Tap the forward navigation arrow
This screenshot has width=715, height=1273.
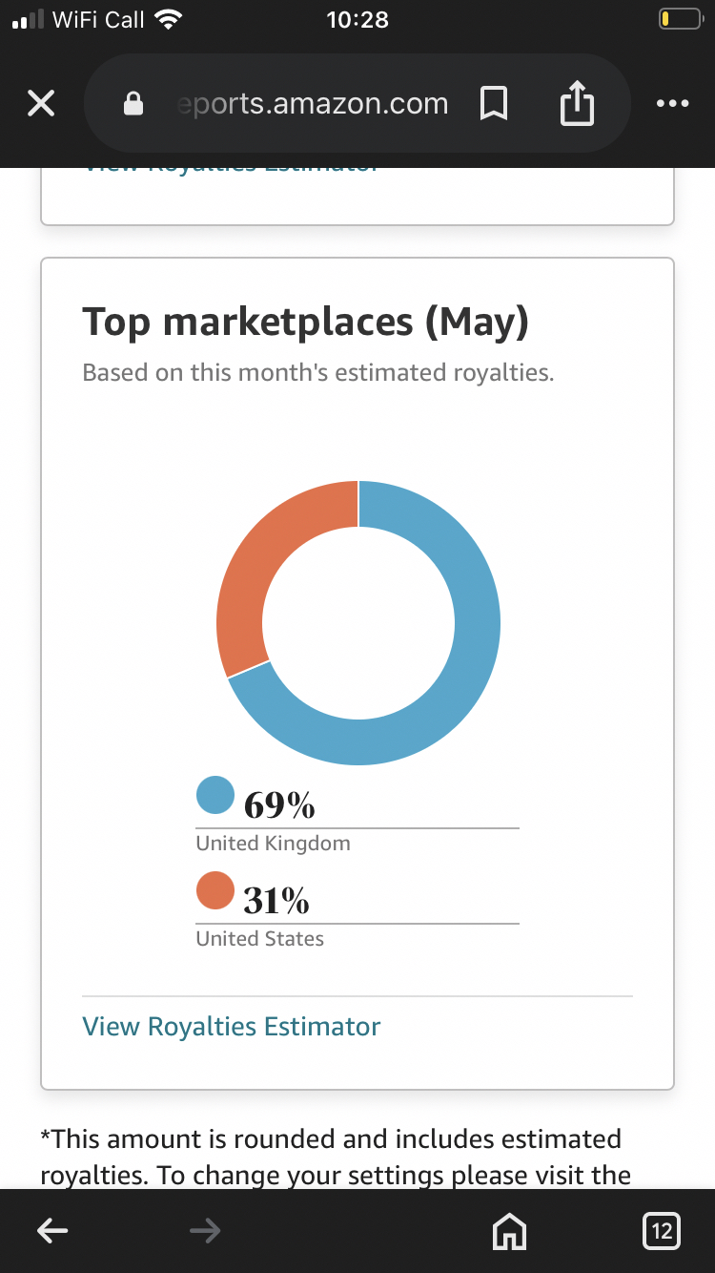[x=205, y=1231]
